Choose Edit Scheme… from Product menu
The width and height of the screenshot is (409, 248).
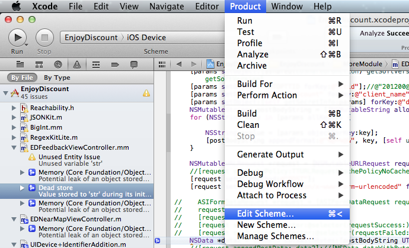(265, 214)
